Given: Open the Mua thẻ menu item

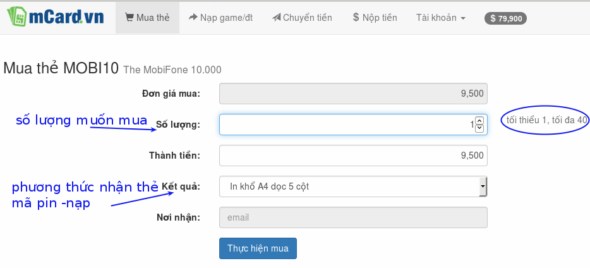Looking at the screenshot, I should (x=148, y=17).
